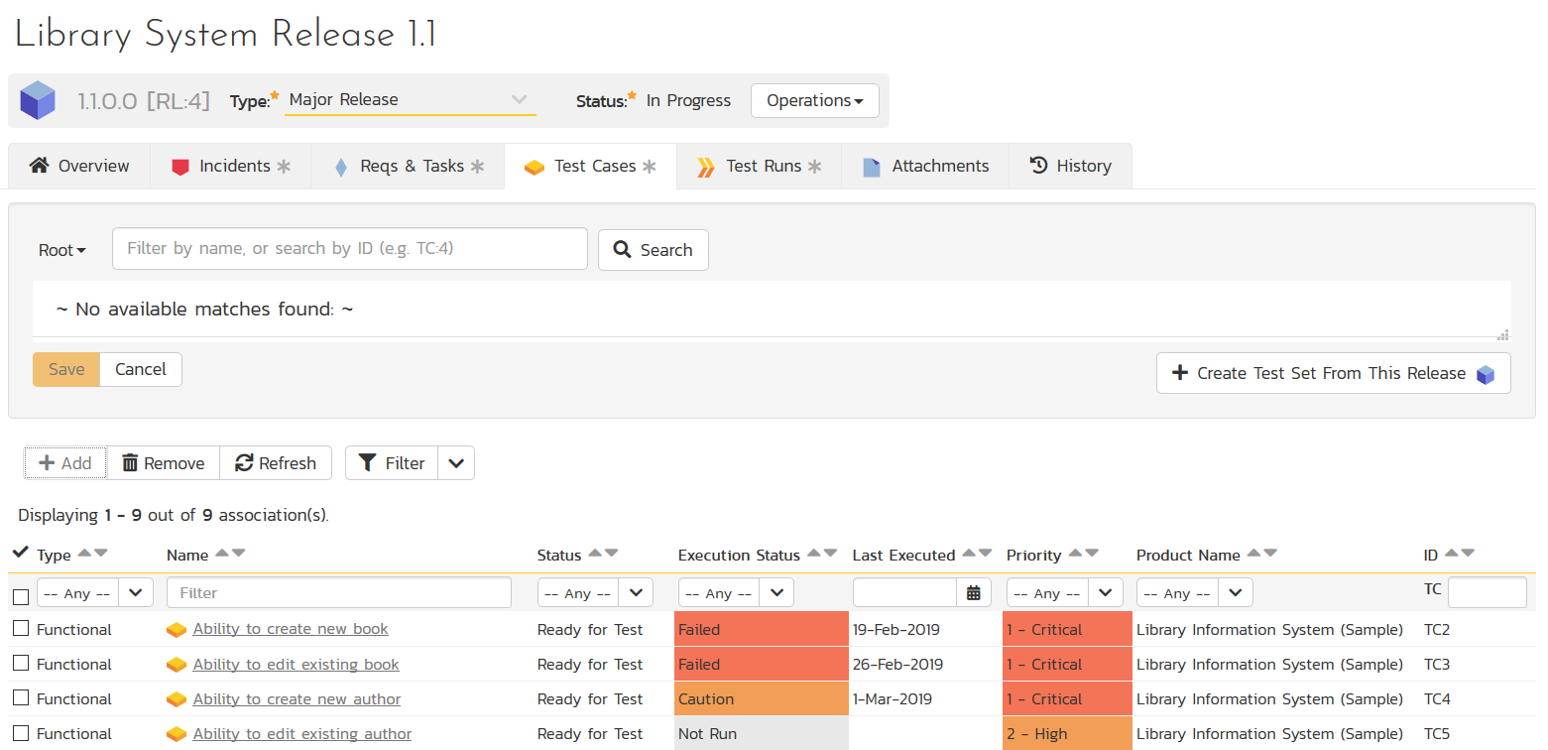Expand the Operations dropdown menu
1548x750 pixels.
tap(814, 101)
